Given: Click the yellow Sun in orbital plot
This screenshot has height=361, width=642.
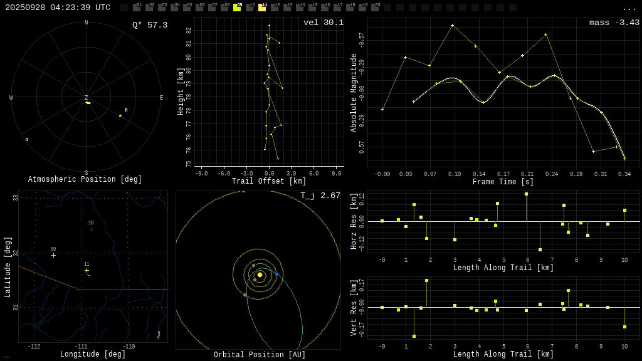Looking at the screenshot, I should coord(260,275).
